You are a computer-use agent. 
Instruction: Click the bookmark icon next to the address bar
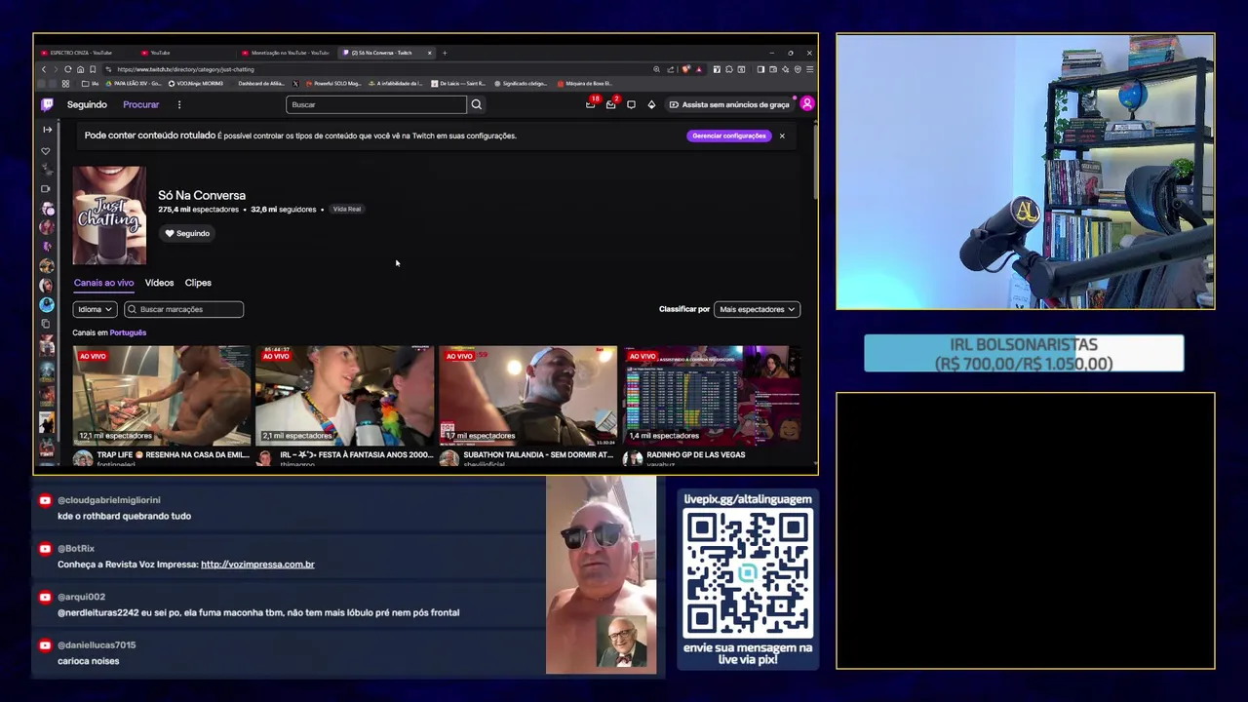click(93, 69)
